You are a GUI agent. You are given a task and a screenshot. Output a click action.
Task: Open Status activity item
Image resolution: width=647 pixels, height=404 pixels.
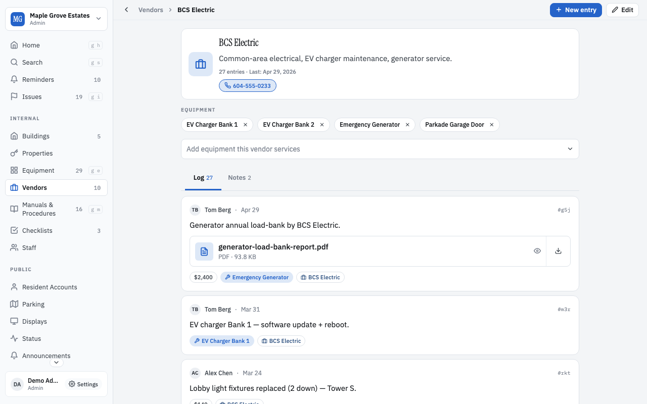pos(56,338)
